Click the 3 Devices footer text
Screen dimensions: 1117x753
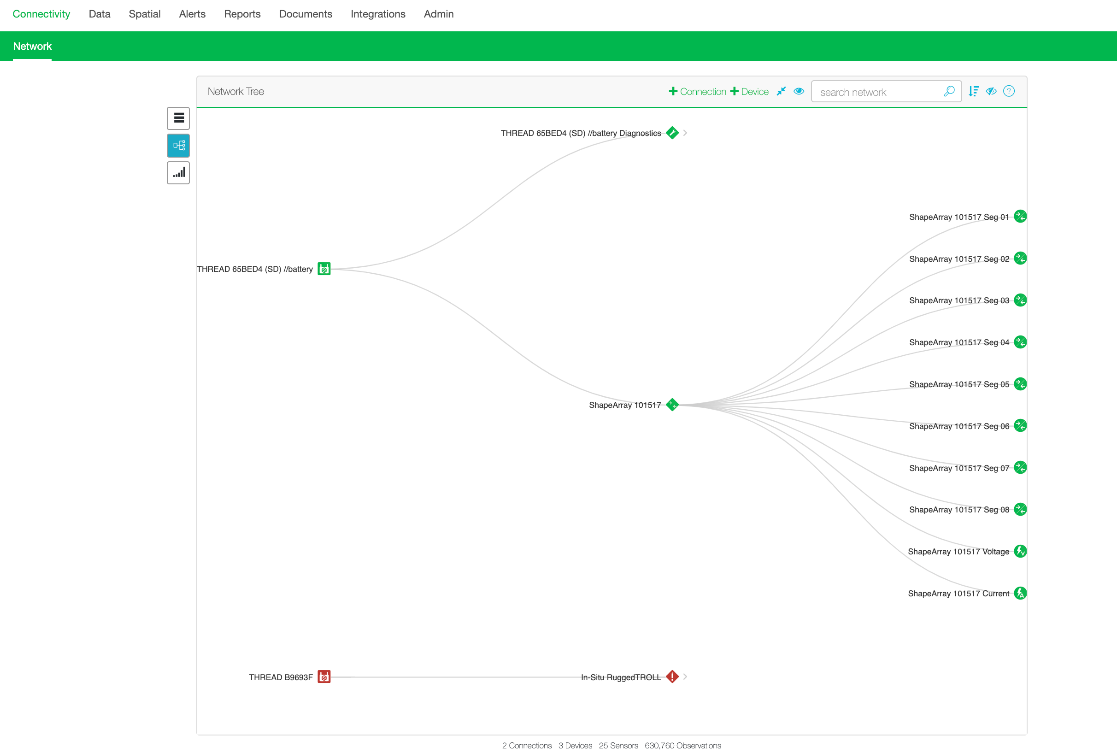[x=575, y=745]
